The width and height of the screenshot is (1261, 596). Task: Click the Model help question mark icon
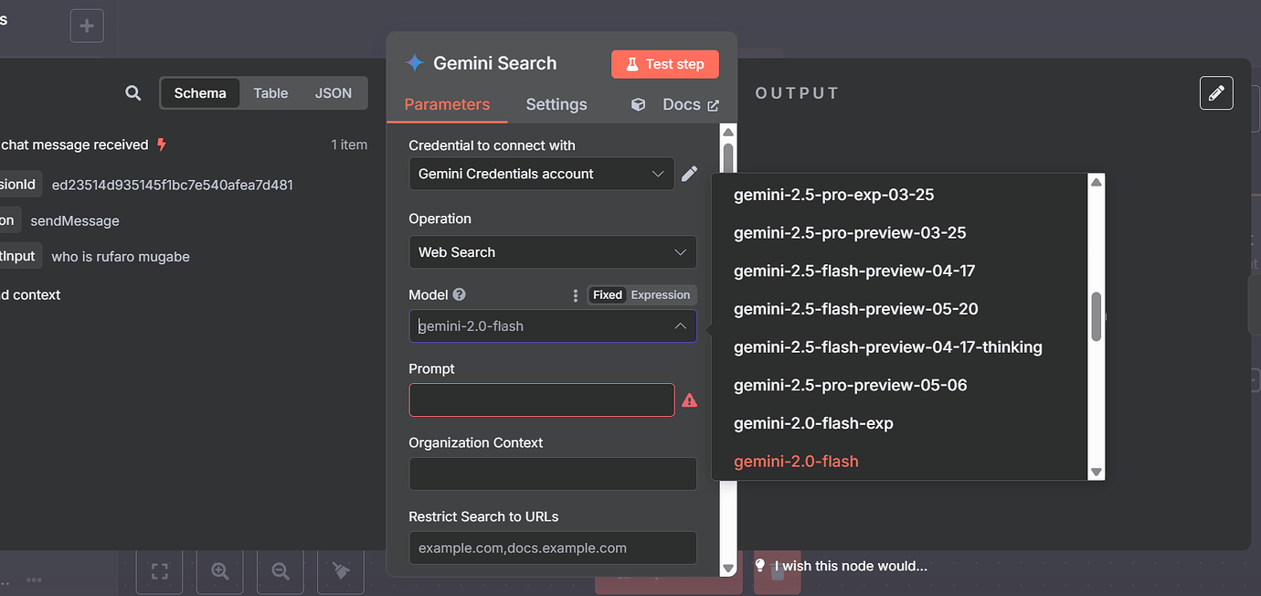(x=460, y=294)
